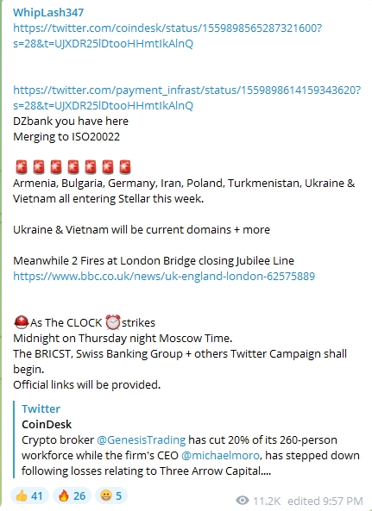Image resolution: width=372 pixels, height=511 pixels.
Task: Click the thumbs up emoji icon
Action: point(22,495)
